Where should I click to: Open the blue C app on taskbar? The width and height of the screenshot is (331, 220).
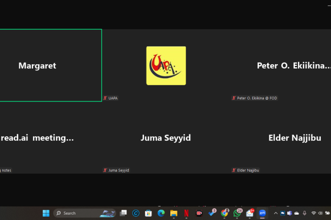[136, 213]
